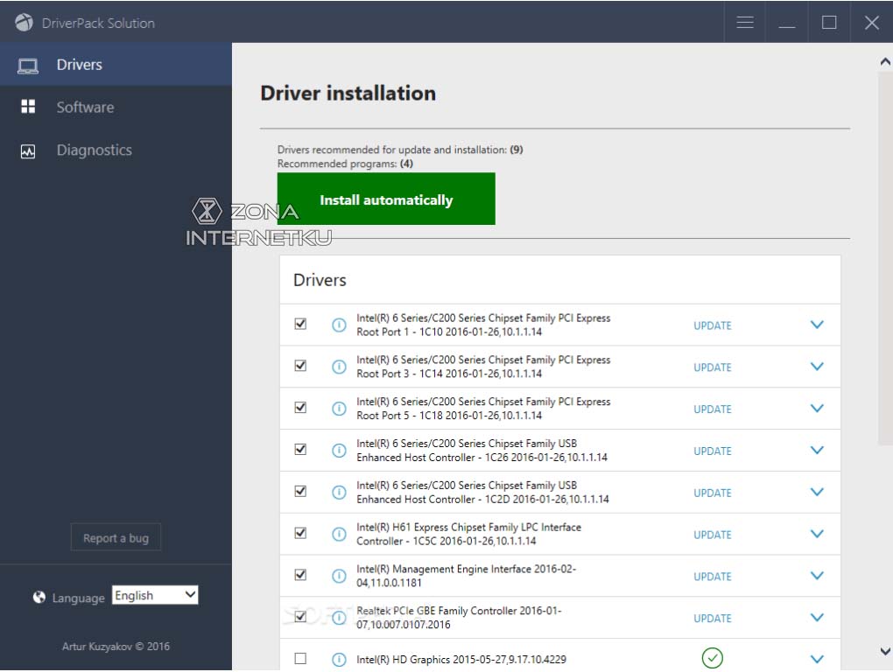893x672 pixels.
Task: Click UPDATE for the Realtek PCIe GBE Controller
Action: coord(712,617)
